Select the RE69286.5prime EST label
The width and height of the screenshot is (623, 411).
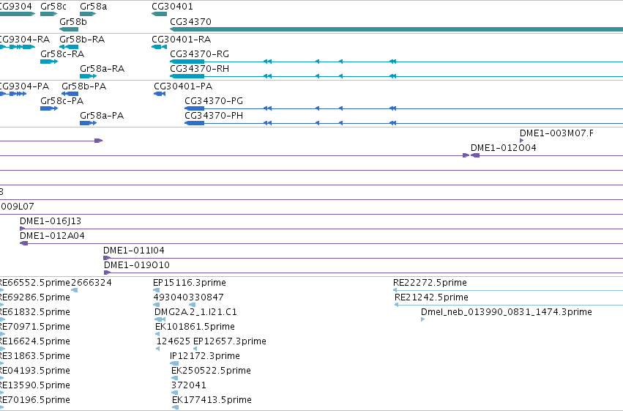(x=34, y=297)
